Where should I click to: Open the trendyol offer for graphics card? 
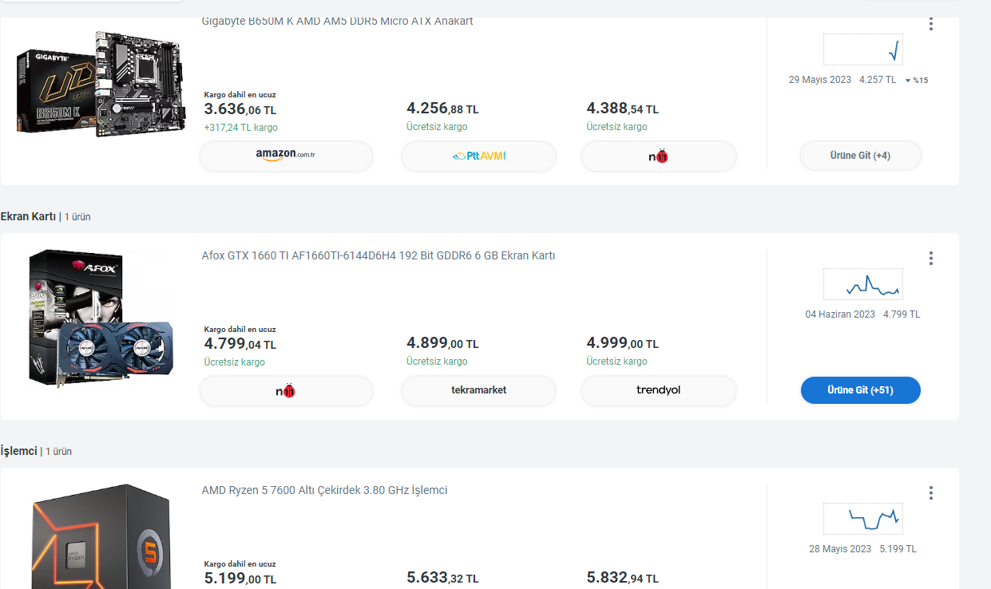coord(658,390)
